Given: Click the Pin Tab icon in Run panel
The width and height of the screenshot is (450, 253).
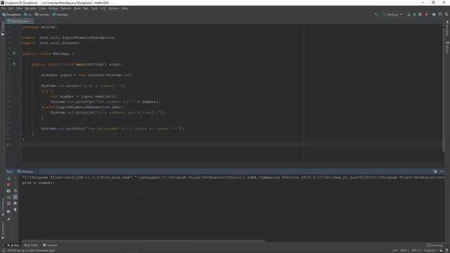Looking at the screenshot, I should click(x=8, y=219).
